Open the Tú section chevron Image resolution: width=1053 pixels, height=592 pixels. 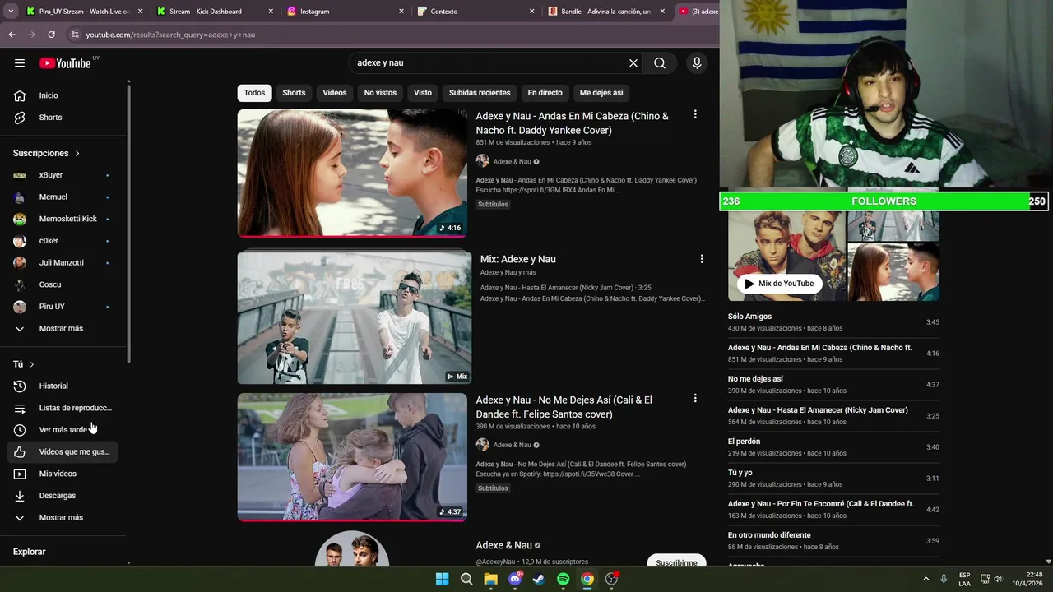pyautogui.click(x=32, y=364)
